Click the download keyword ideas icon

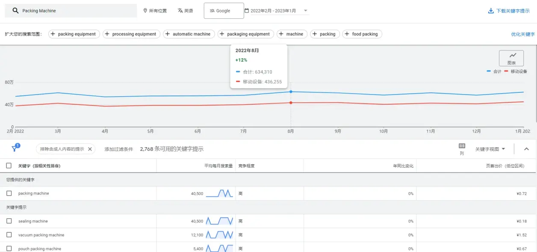pos(491,11)
